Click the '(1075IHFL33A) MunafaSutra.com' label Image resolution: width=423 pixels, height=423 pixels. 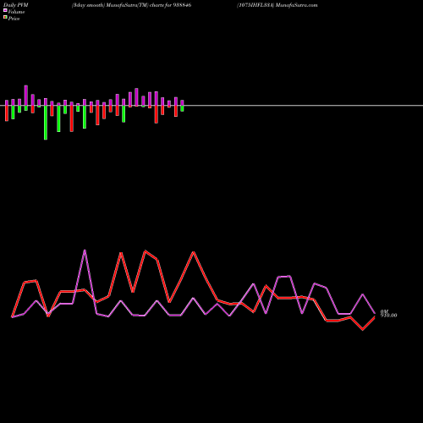point(277,5)
